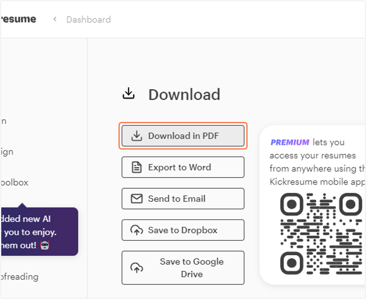Viewport: 366px width, 299px height.
Task: Click the back chevron beside Dashboard
Action: coord(55,19)
